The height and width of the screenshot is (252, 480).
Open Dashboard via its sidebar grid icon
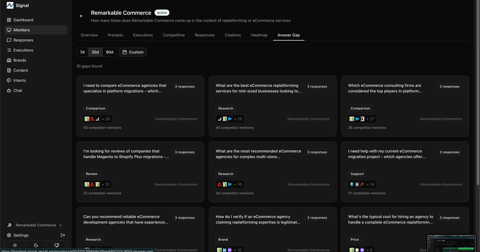(x=9, y=20)
